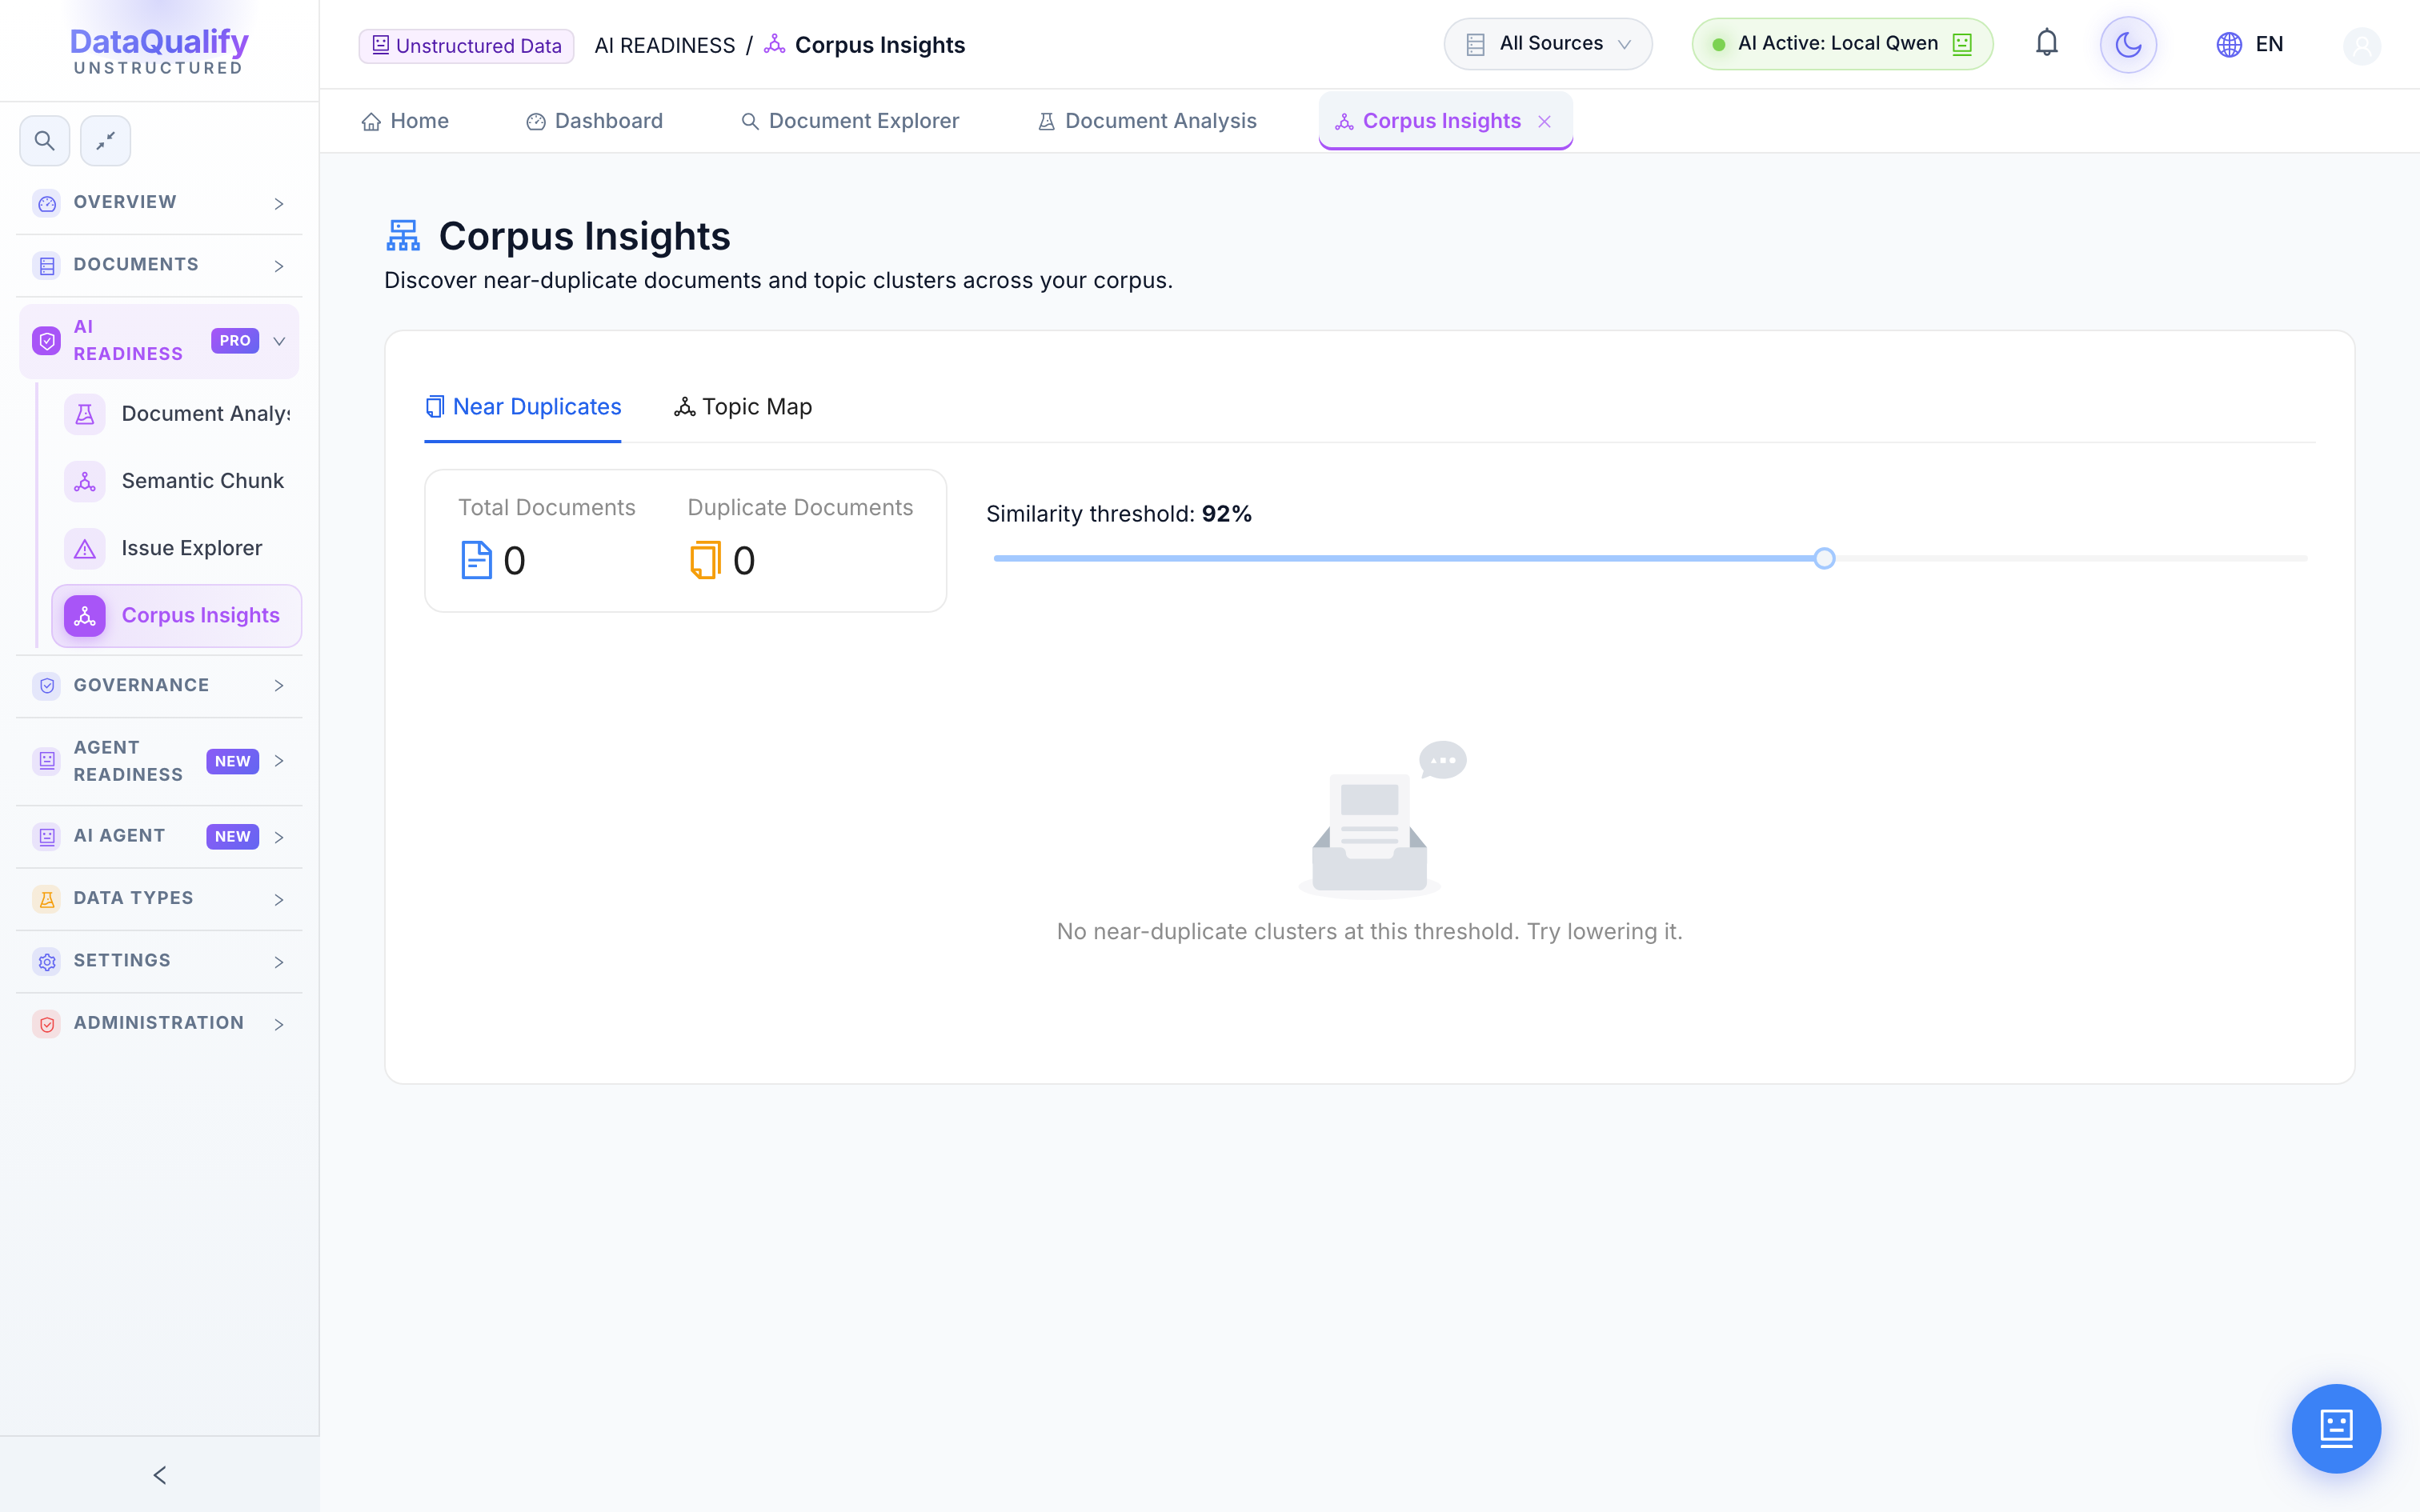Click the similarity threshold slider handle
2420x1512 pixels.
tap(1824, 558)
